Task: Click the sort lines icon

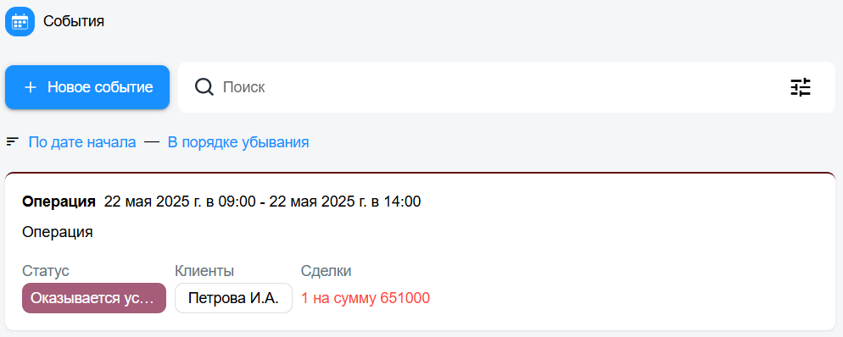Action: point(13,142)
